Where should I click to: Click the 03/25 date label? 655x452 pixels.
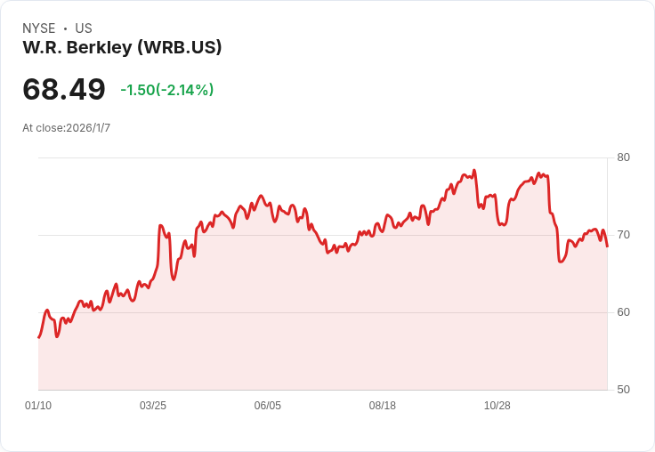tap(153, 405)
